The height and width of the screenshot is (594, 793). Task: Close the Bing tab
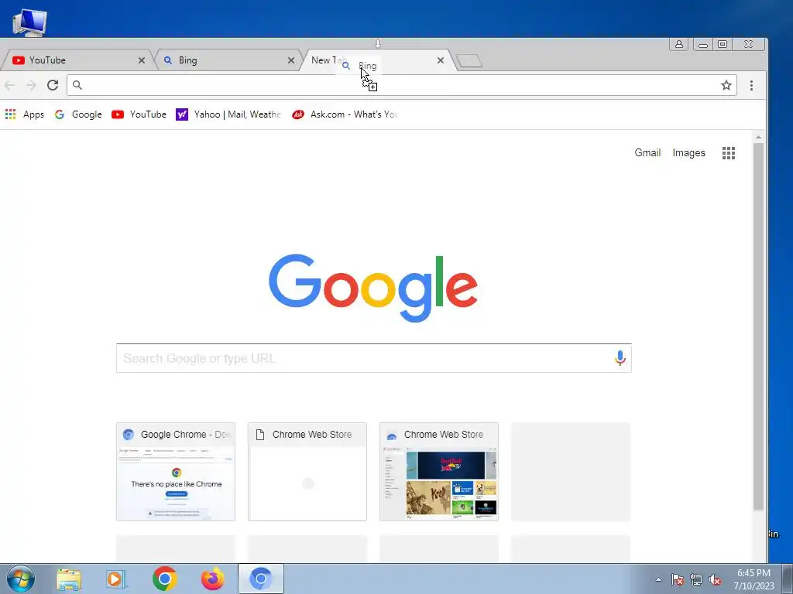tap(291, 60)
